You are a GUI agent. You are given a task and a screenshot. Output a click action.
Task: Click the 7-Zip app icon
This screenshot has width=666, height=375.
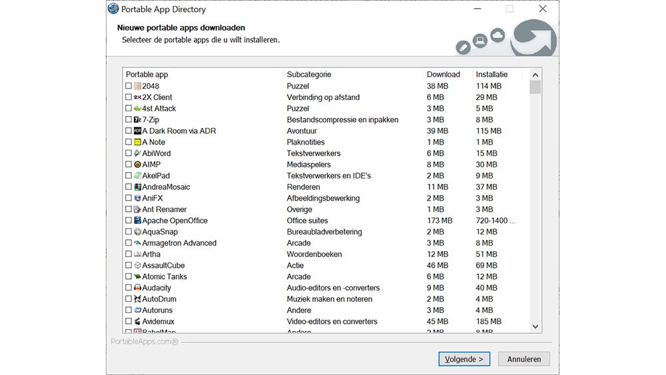coord(137,120)
